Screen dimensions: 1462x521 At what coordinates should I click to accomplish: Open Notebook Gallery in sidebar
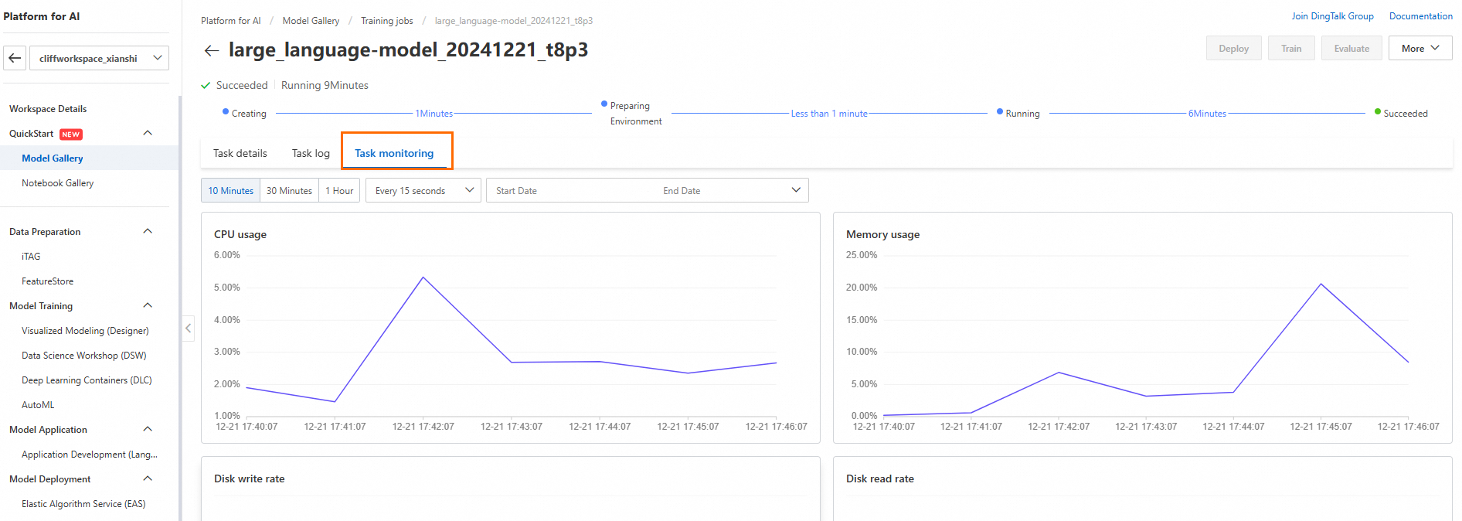tap(58, 183)
